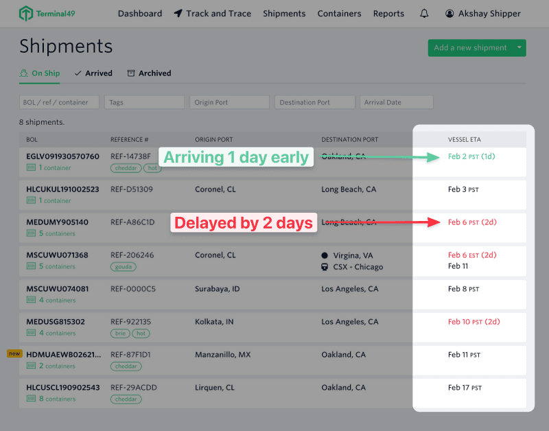Open the notifications bell icon
Screen dimensions: 549x431
tap(424, 14)
